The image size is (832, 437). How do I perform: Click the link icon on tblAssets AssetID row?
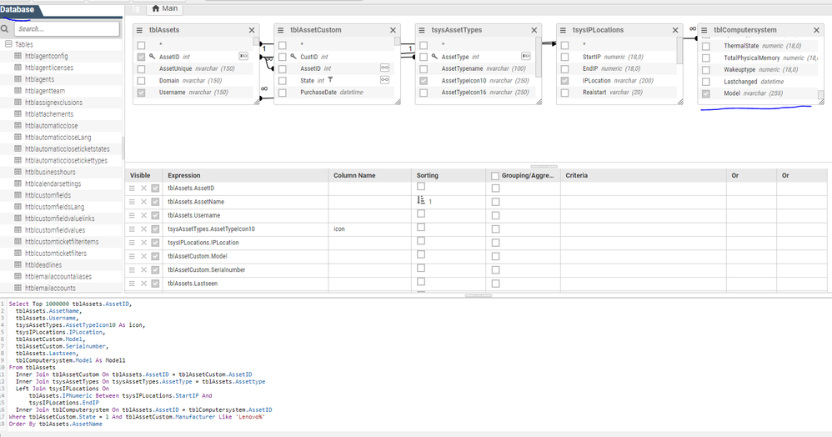(x=243, y=57)
